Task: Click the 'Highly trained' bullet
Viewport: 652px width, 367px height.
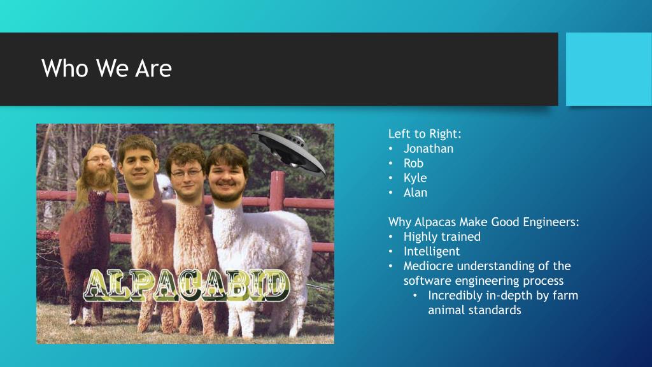Action: click(x=442, y=236)
